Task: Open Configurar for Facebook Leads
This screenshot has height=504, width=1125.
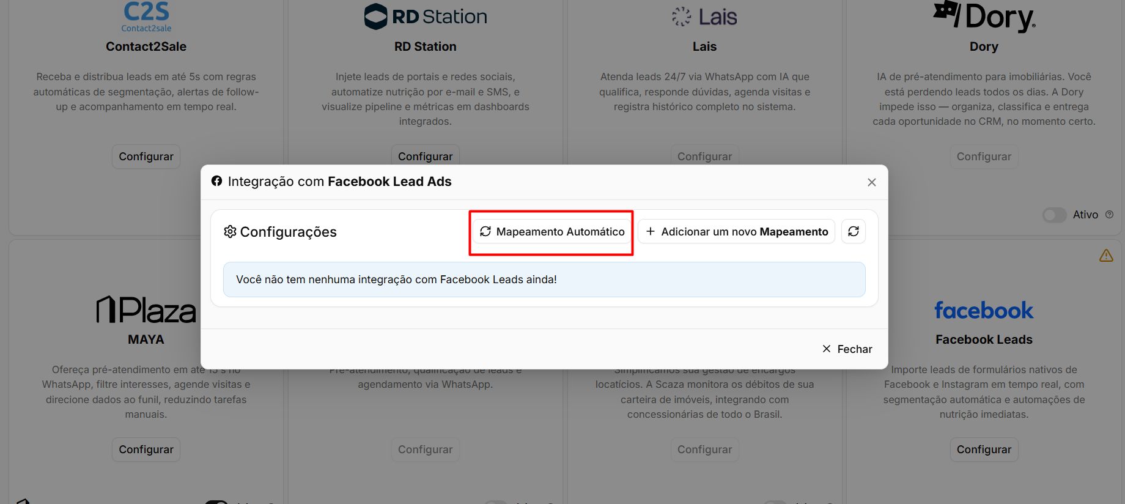Action: click(x=984, y=450)
